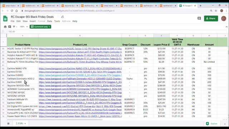Open the Insert menu
This screenshot has height=129, width=229.
(33, 21)
